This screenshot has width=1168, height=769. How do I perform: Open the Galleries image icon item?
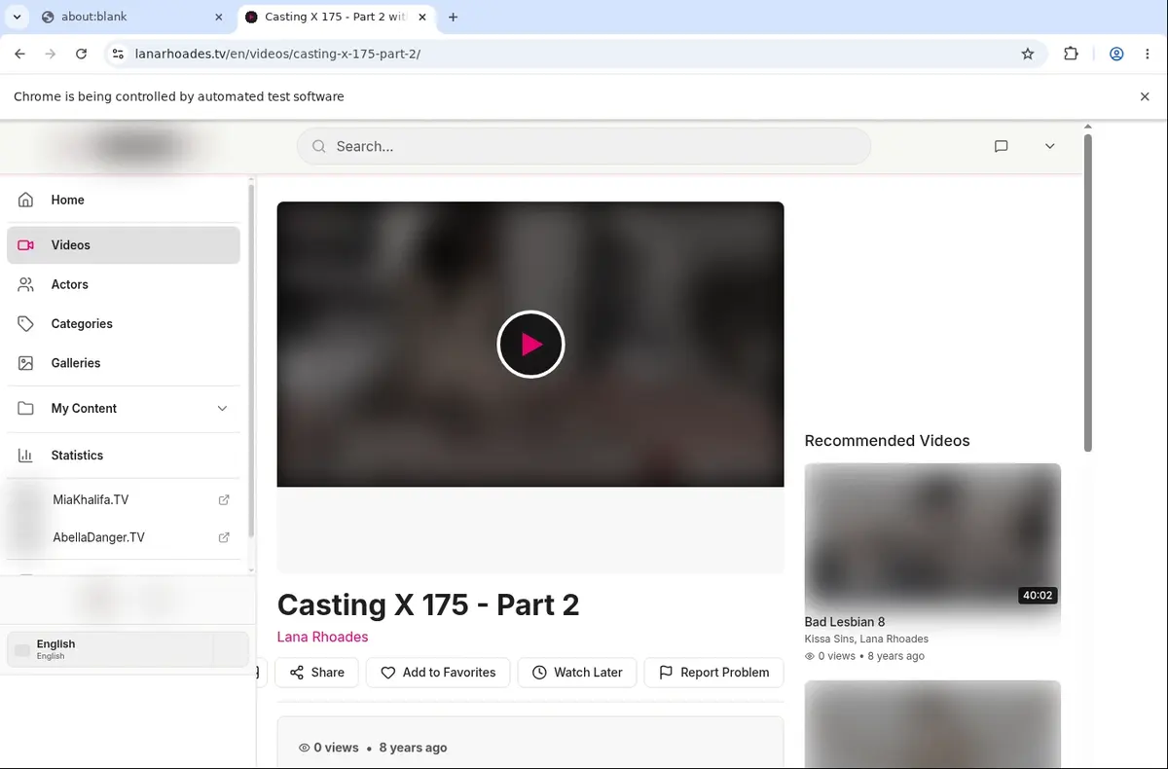point(26,363)
